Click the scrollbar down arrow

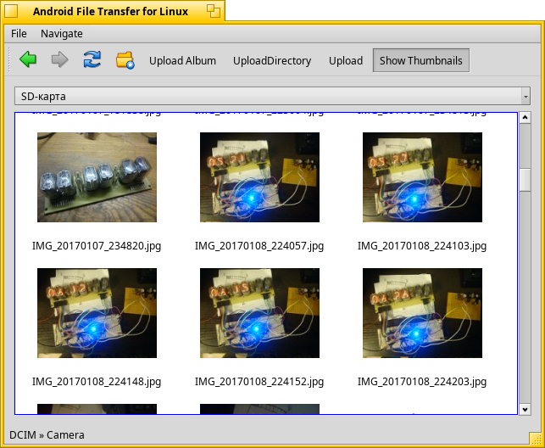click(x=525, y=409)
